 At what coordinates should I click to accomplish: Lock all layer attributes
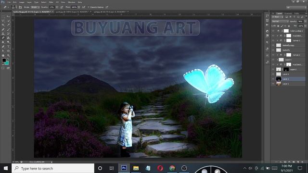(289, 26)
